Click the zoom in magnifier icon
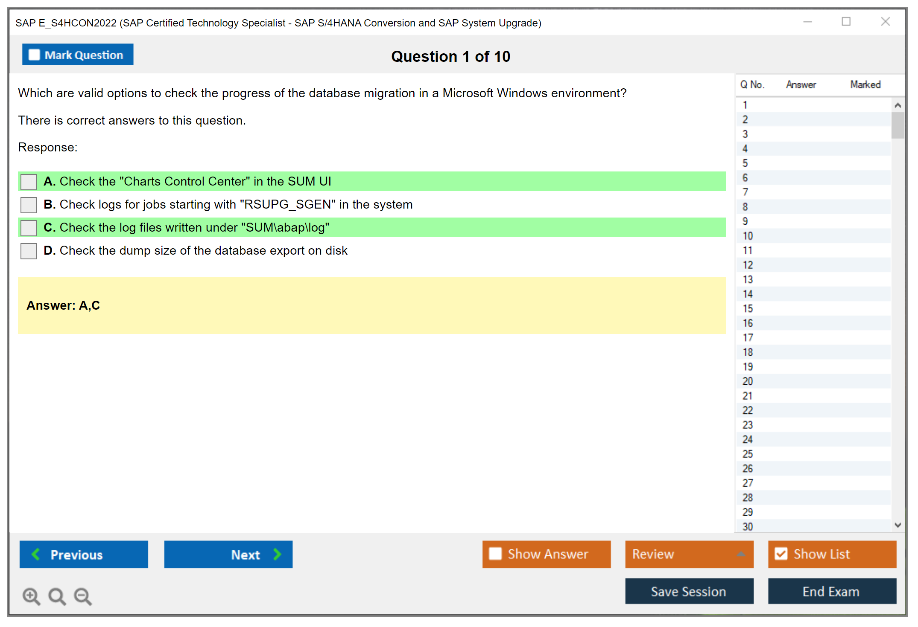The width and height of the screenshot is (918, 627). [x=31, y=596]
